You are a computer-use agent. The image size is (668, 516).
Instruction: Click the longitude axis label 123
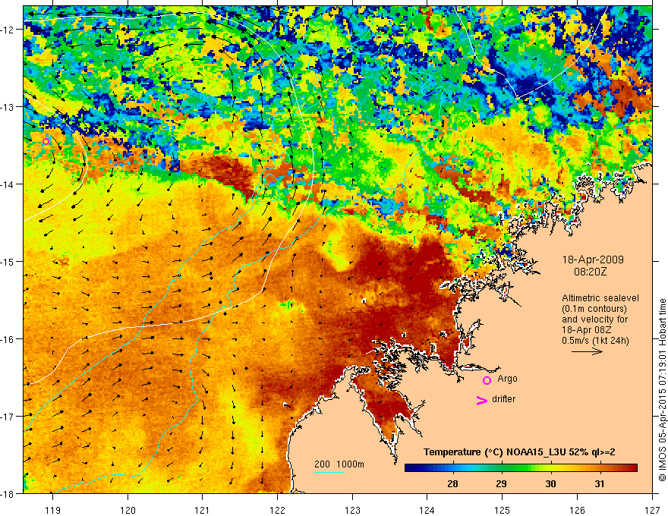coord(352,510)
